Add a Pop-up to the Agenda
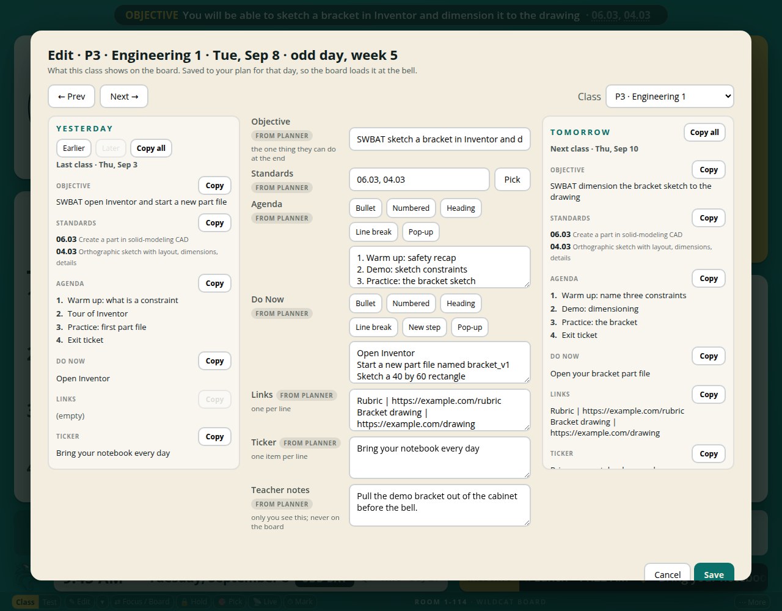 (420, 232)
